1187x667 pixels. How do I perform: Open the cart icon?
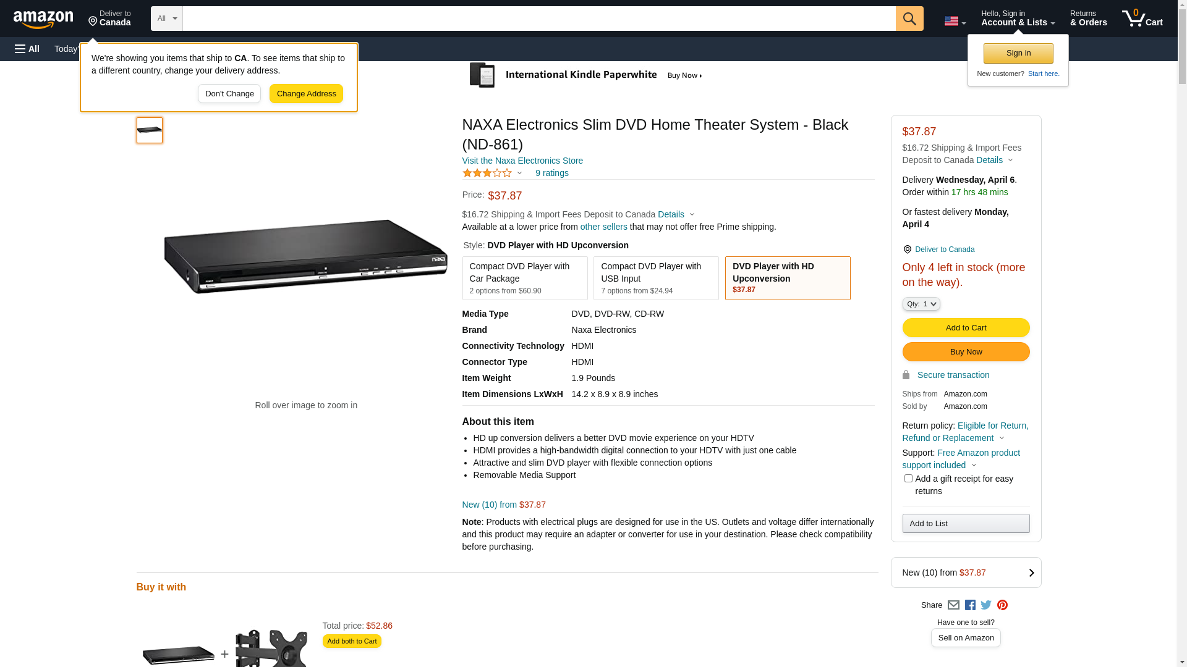tap(1142, 19)
